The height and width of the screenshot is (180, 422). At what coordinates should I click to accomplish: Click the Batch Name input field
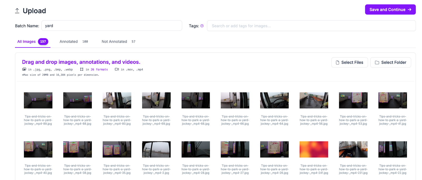point(112,26)
